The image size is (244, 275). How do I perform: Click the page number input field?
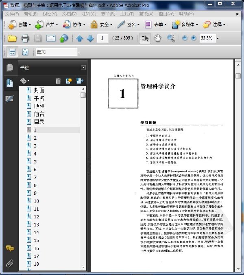tap(102, 38)
